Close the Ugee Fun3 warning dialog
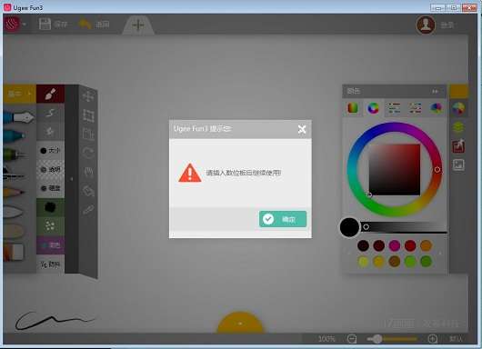 tap(302, 129)
